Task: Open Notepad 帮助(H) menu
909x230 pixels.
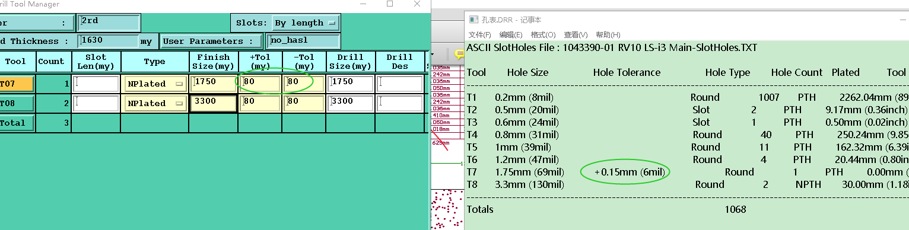Action: pyautogui.click(x=608, y=35)
